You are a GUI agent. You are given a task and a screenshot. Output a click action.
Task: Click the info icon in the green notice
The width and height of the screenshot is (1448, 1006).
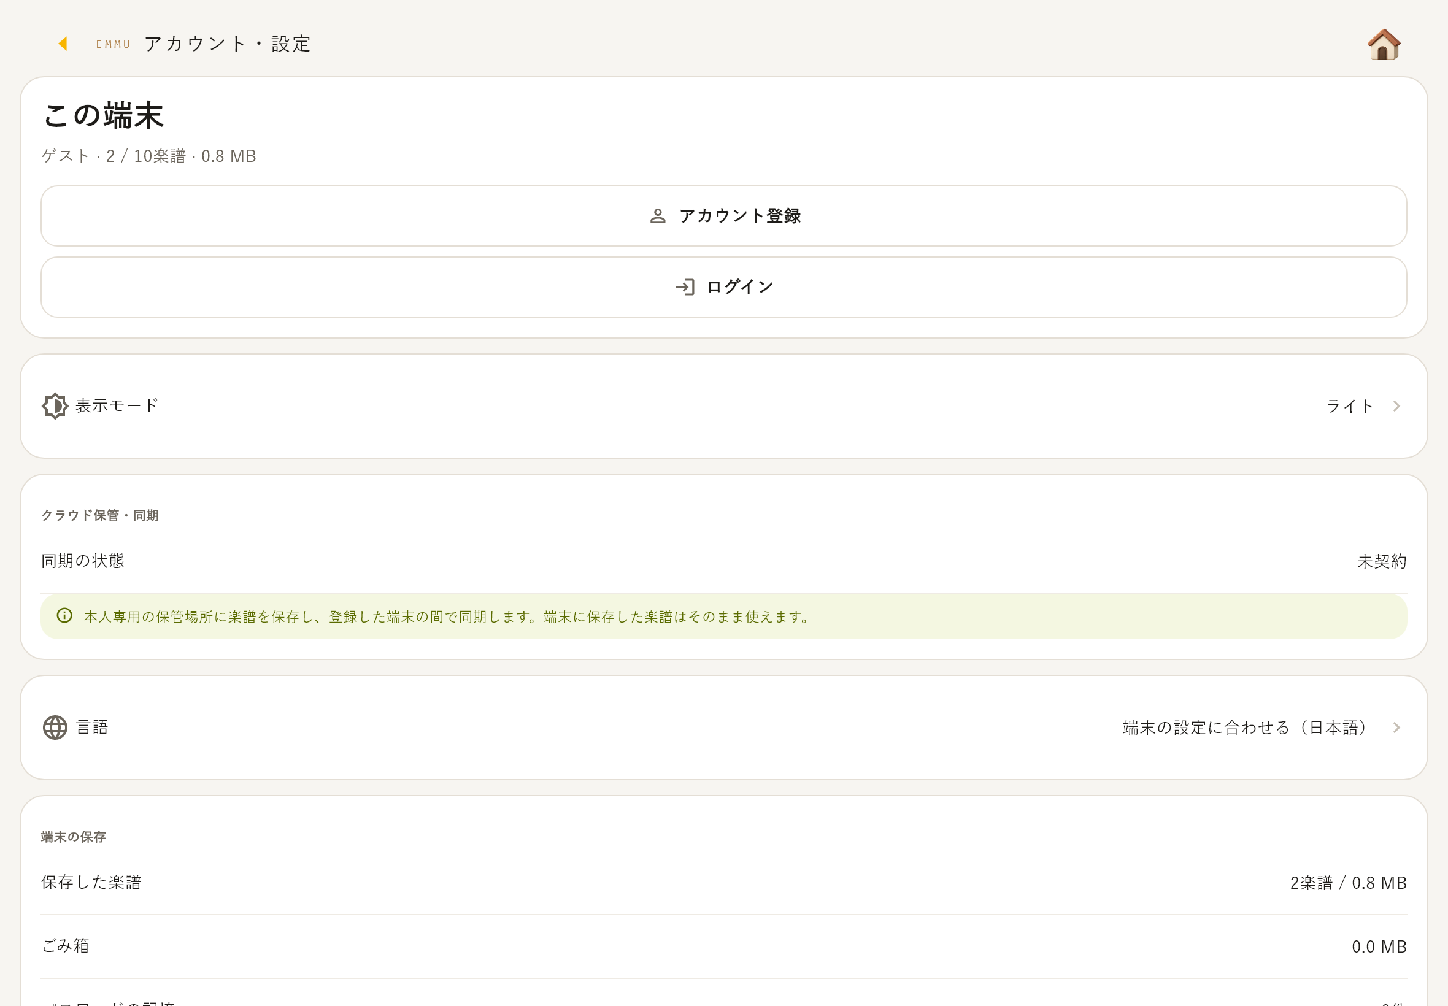[x=64, y=615]
